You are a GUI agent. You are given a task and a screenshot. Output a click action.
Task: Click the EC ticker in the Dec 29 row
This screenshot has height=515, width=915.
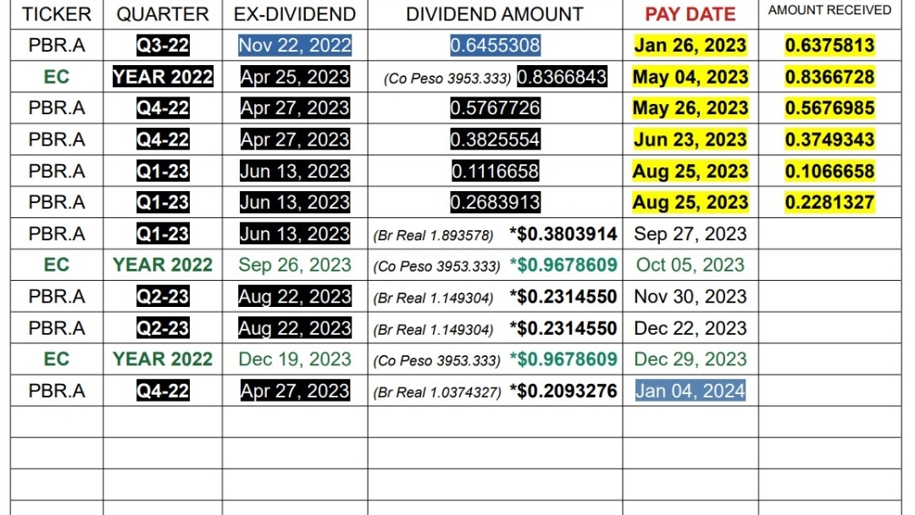[57, 359]
